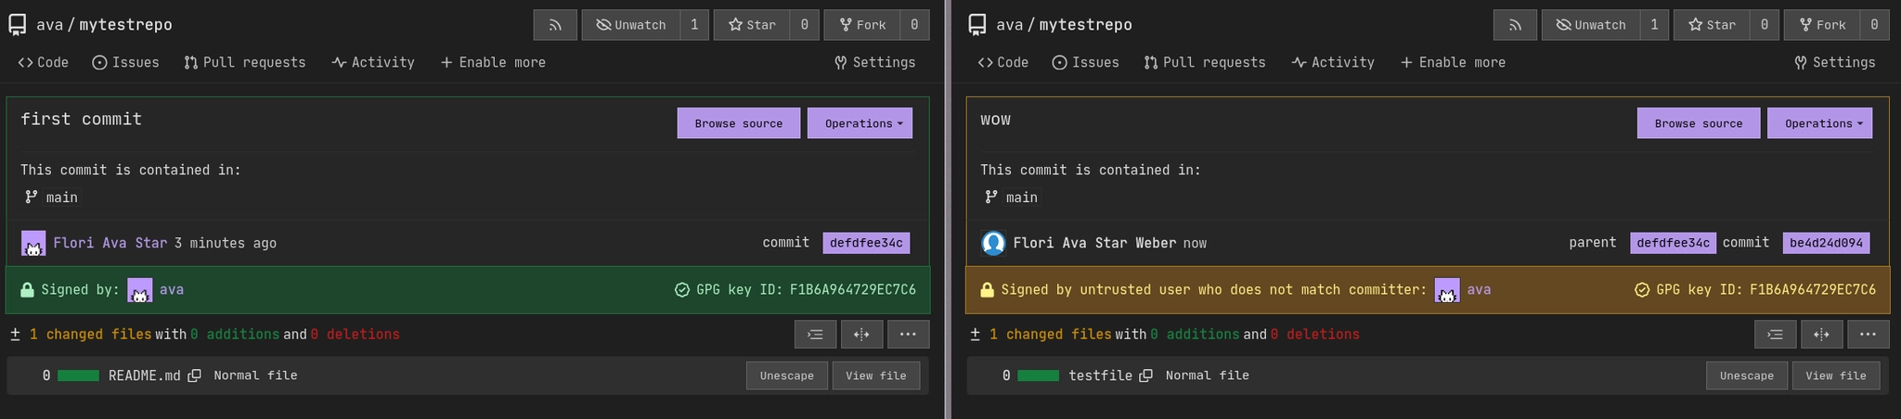Toggle file tree in left diff toolbar
This screenshot has width=1901, height=419.
click(x=815, y=335)
